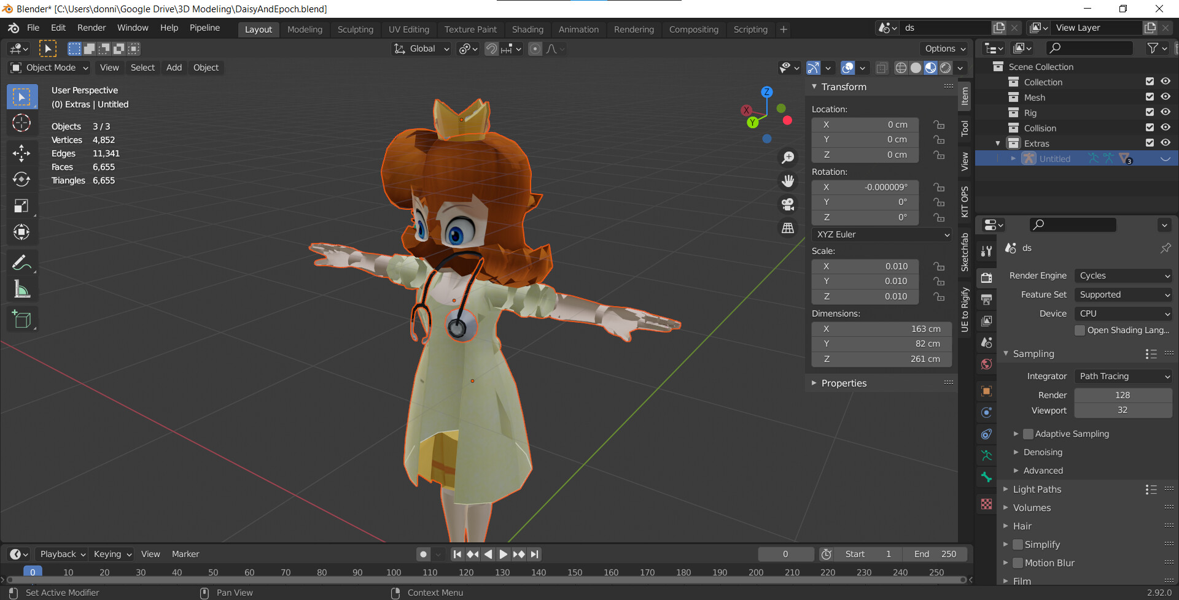Jump to the timeline end button
The height and width of the screenshot is (600, 1179).
[535, 554]
